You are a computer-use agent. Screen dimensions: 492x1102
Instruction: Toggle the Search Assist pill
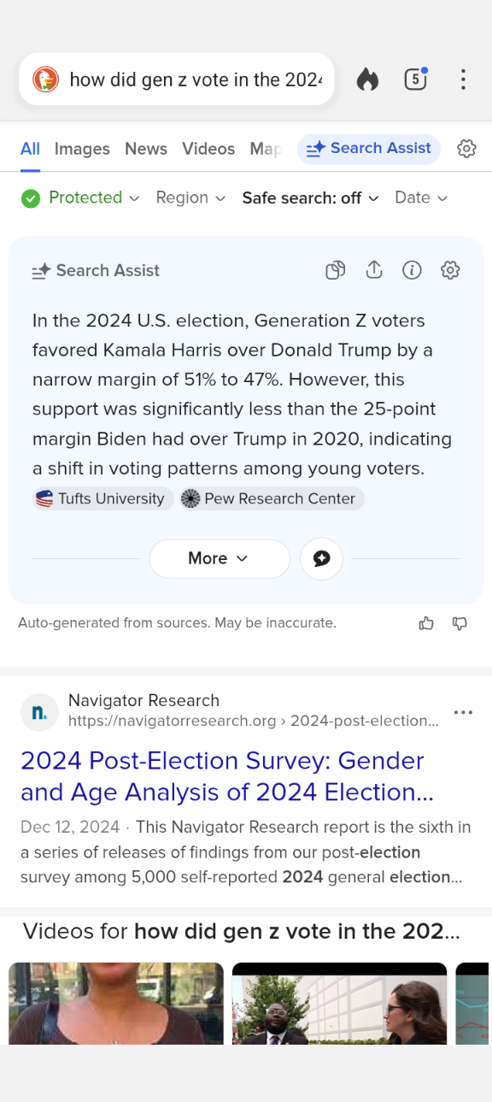click(x=369, y=149)
